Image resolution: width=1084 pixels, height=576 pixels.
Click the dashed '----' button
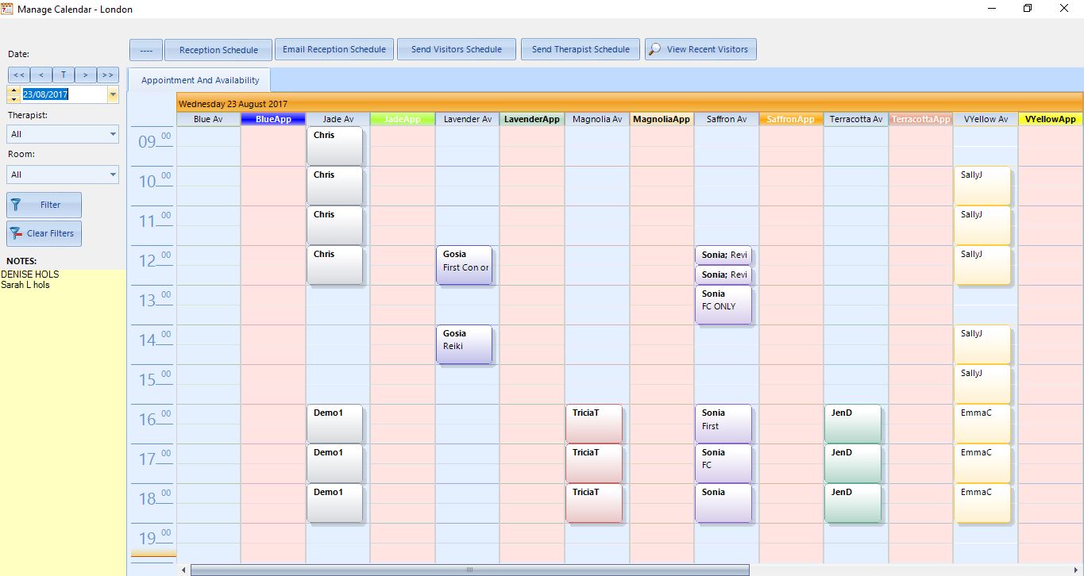(x=146, y=50)
